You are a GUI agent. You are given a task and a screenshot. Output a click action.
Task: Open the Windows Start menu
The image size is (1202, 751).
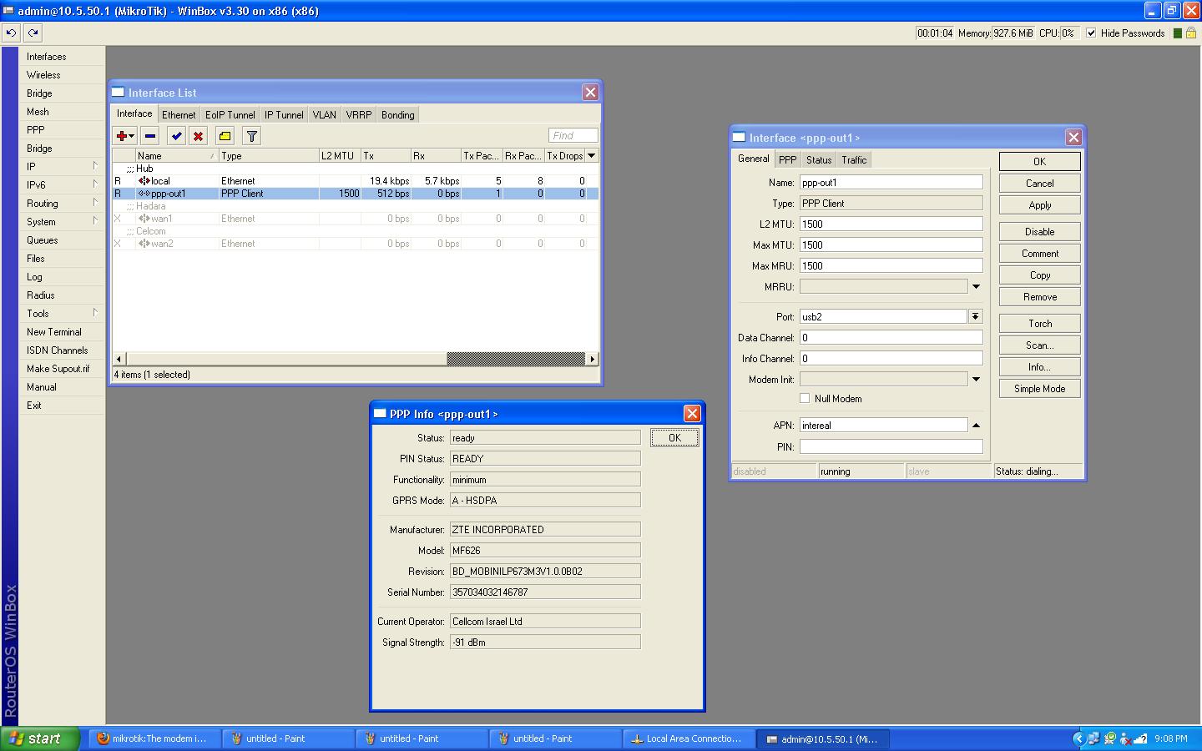40,738
